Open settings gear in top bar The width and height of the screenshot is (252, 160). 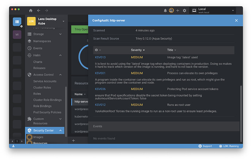point(184,11)
